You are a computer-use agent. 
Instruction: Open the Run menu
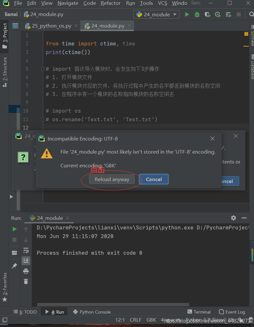coord(131,3)
